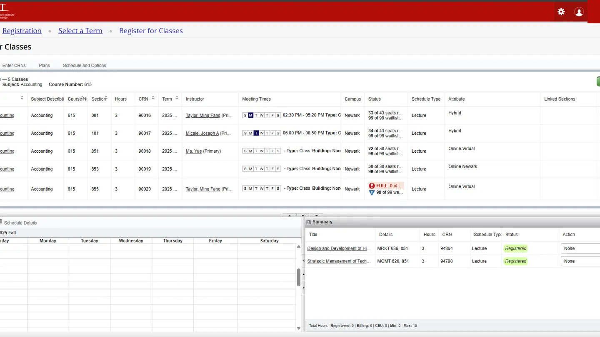
Task: Click CRN cell 90019
Action: [145, 169]
